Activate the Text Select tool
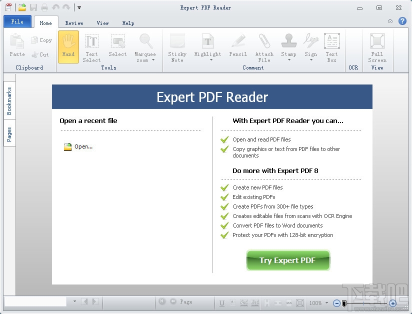Viewport: 412px width, 314px height. 91,47
